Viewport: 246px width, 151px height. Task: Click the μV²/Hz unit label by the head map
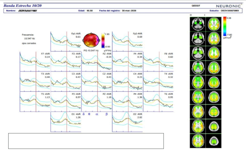(107, 51)
